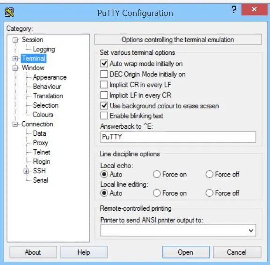Click the About button
Image resolution: width=270 pixels, height=265 pixels.
tap(33, 252)
